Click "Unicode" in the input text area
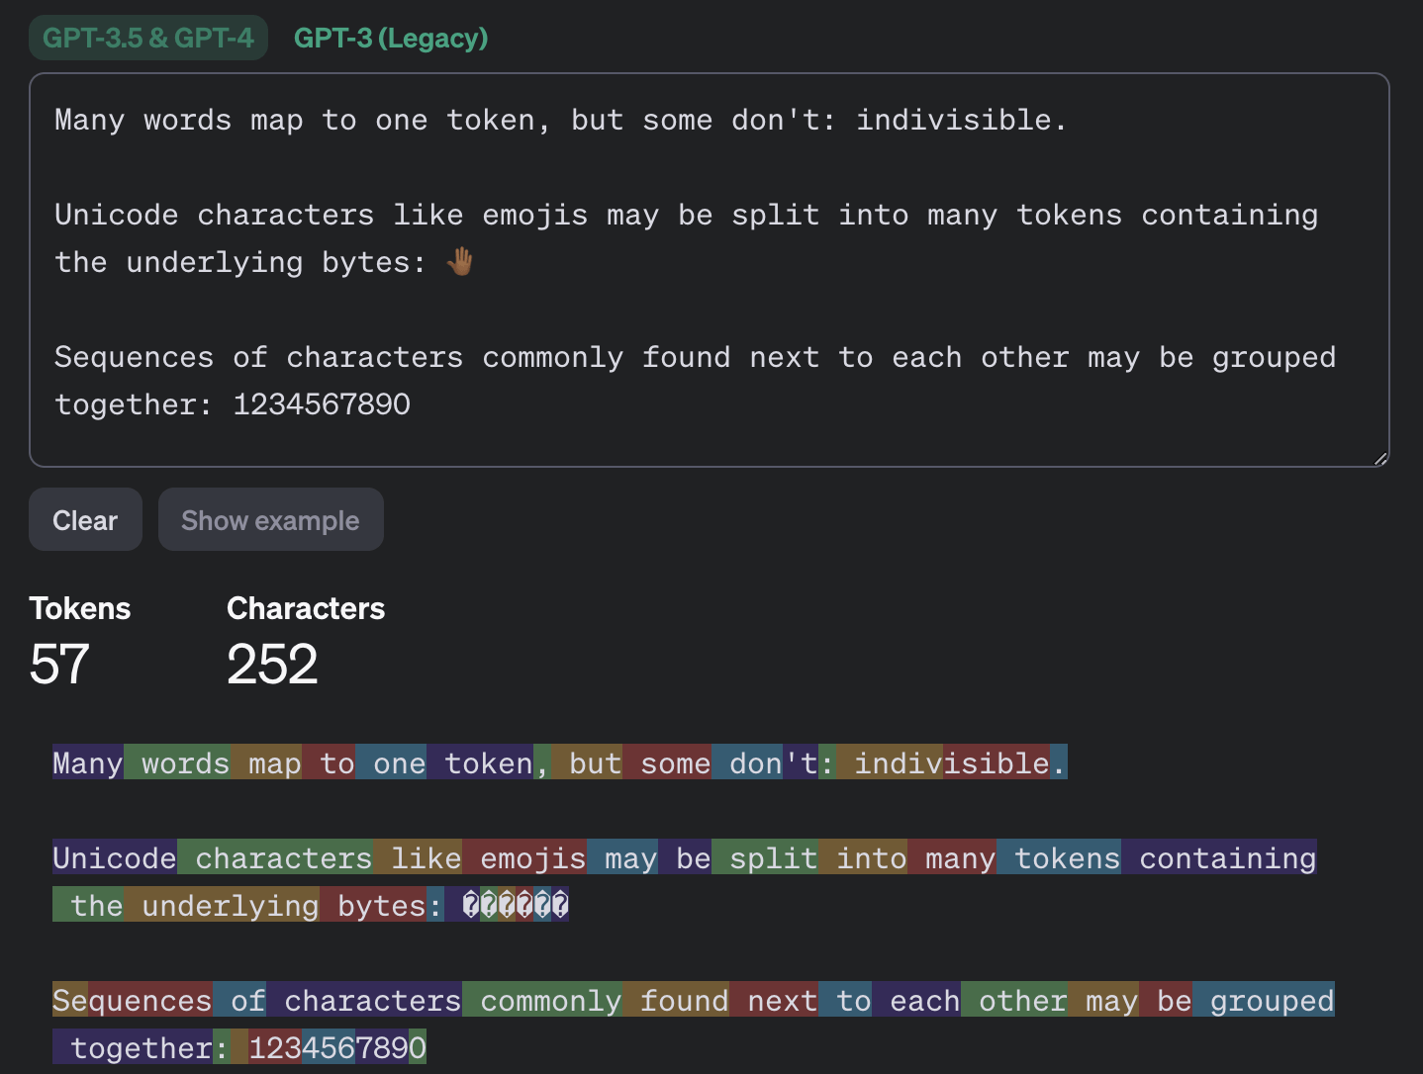The height and width of the screenshot is (1074, 1423). pyautogui.click(x=116, y=216)
